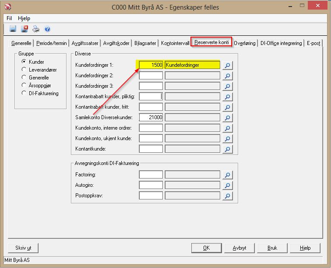Screen dimensions: 331x268
Task: Minimize the Egenskaper felles window
Action: click(x=290, y=6)
